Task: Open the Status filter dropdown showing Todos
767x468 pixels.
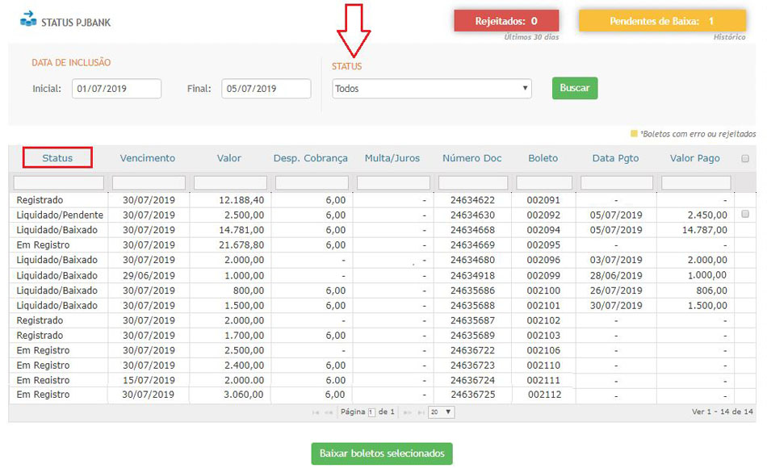Action: pos(432,89)
